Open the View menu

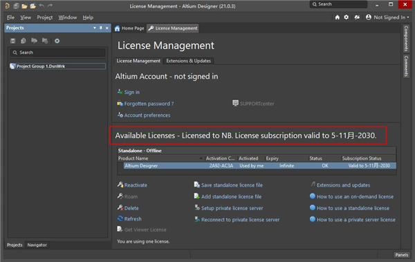26,17
